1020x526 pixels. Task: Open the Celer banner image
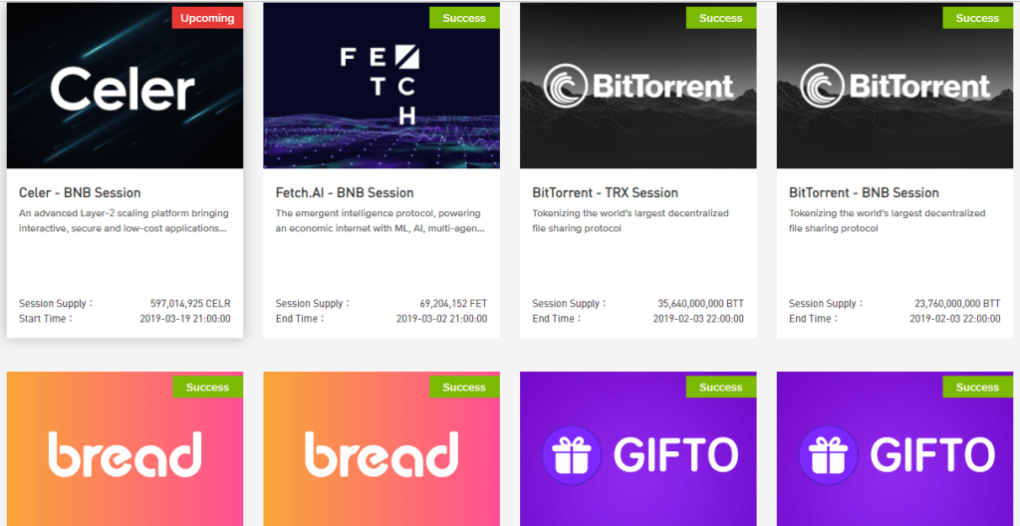tap(125, 88)
